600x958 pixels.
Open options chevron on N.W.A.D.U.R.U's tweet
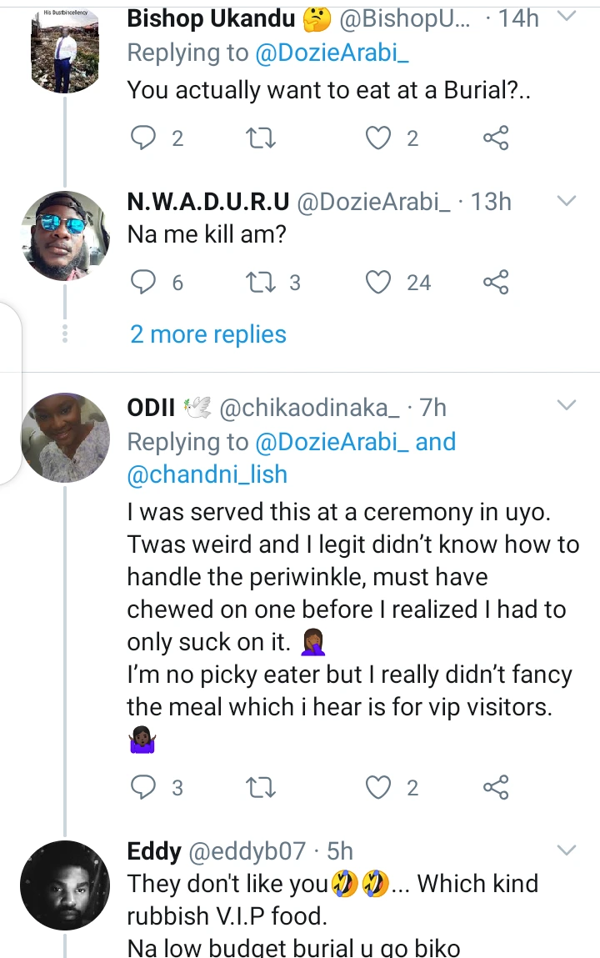pos(566,201)
